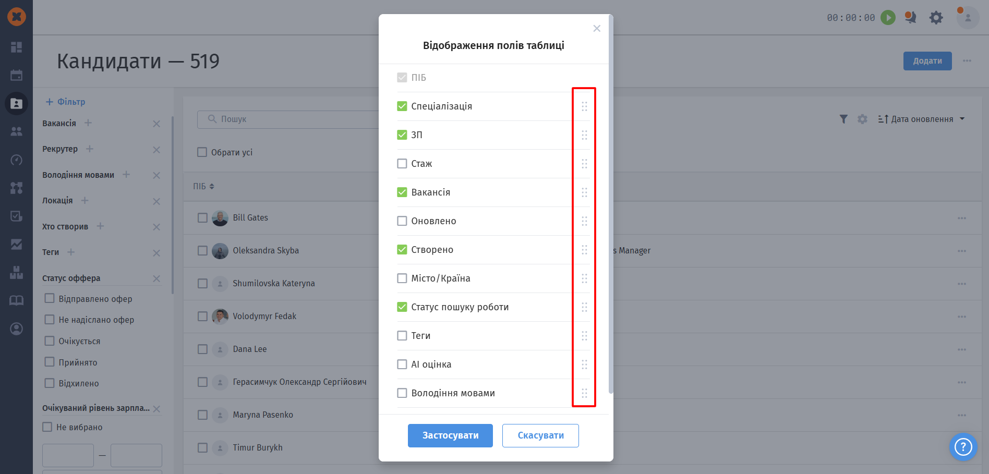This screenshot has height=474, width=989.
Task: Uncheck the ЗП field checkbox
Action: (402, 135)
